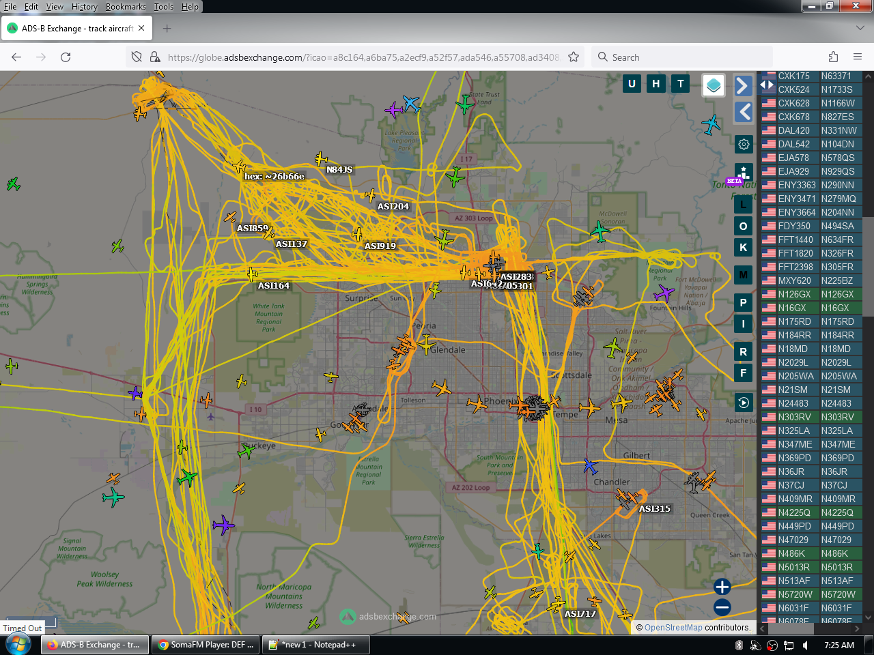Open the BETA stats leaderboard icon
Viewport: 874px width, 655px height.
click(744, 172)
